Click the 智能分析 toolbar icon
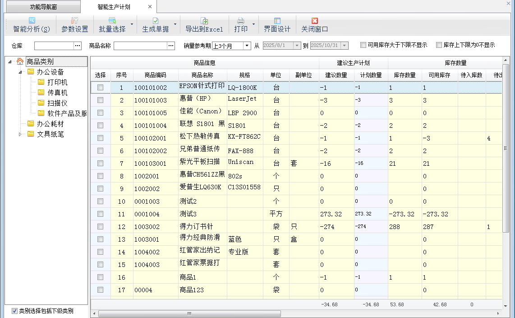This screenshot has height=318, width=515. pos(32,21)
